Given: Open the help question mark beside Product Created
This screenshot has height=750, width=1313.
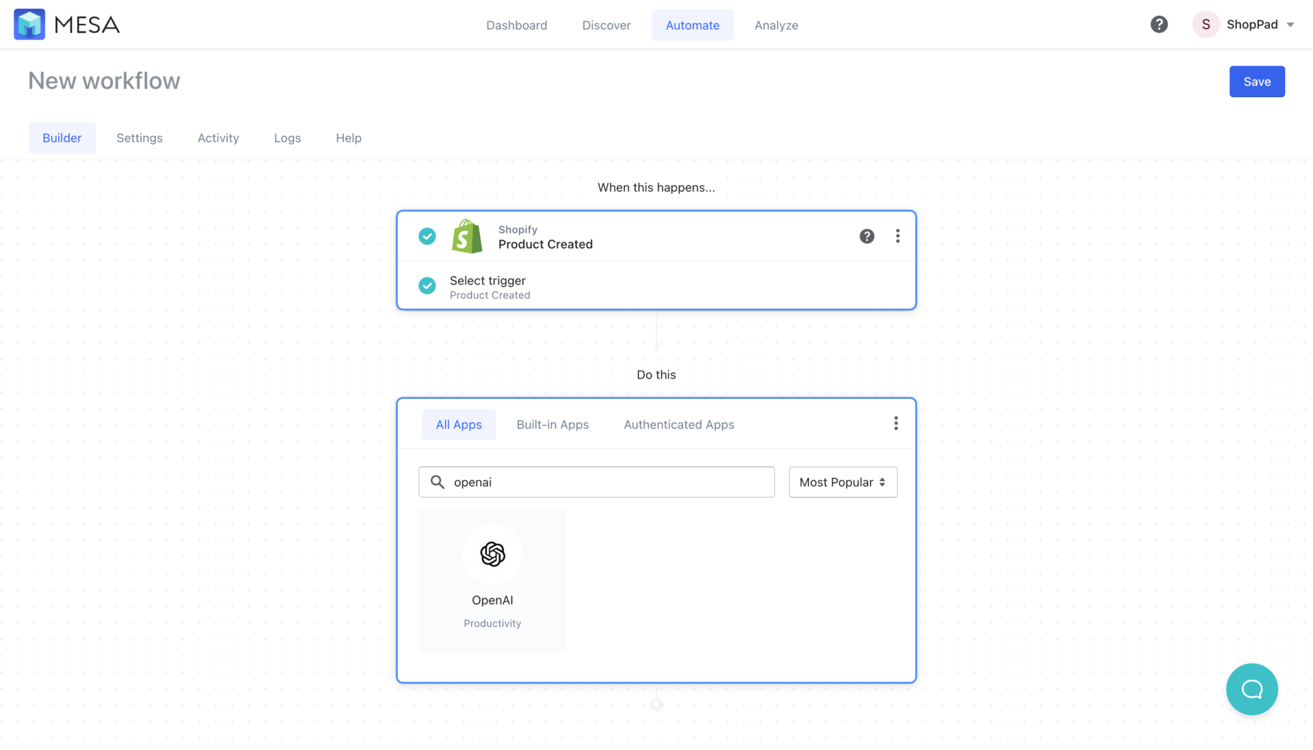Looking at the screenshot, I should point(866,236).
